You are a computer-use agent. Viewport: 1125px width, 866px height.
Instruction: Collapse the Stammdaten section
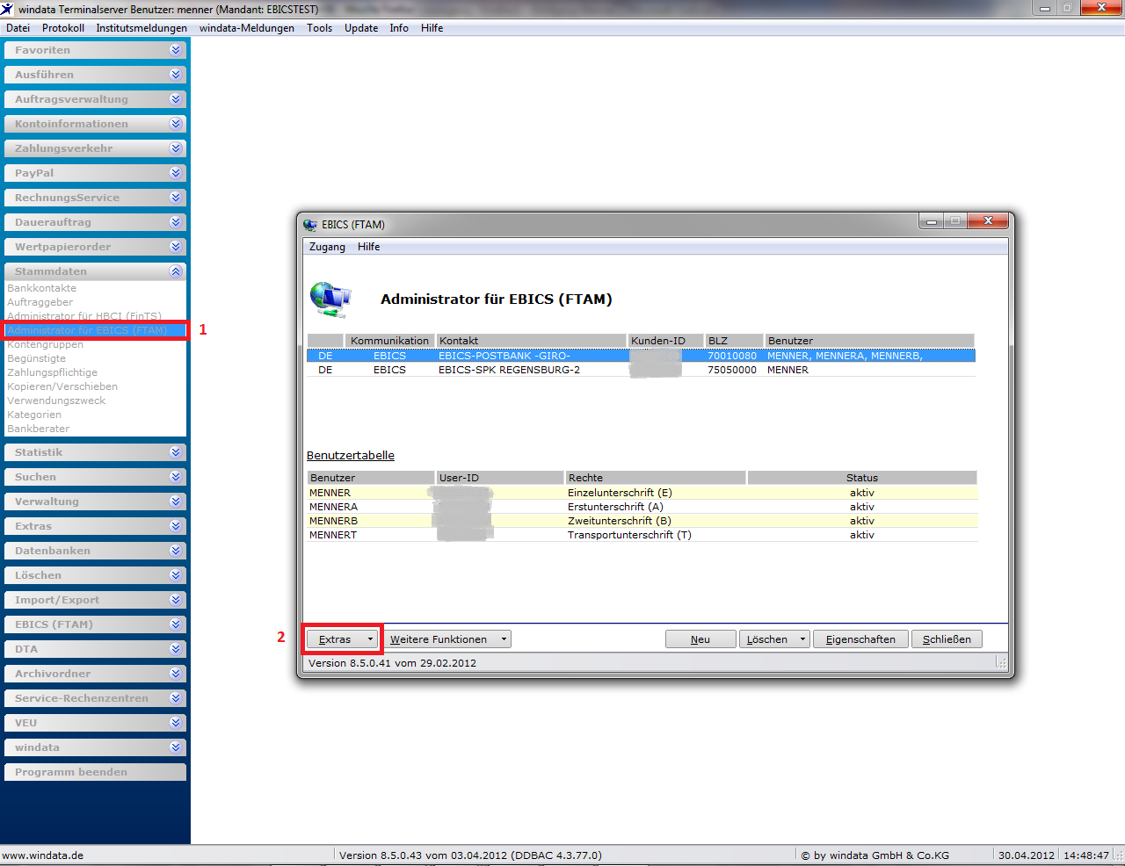pyautogui.click(x=95, y=271)
